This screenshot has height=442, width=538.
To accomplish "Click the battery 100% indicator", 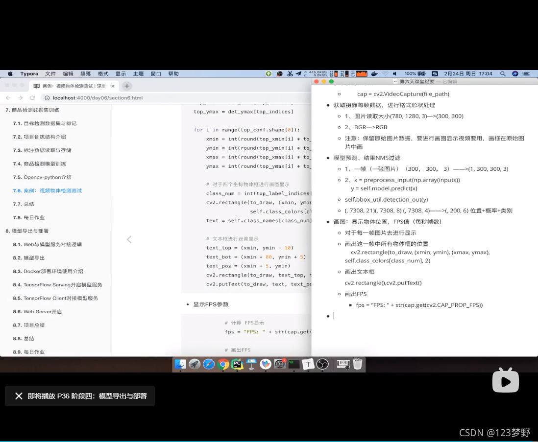I will tap(415, 73).
